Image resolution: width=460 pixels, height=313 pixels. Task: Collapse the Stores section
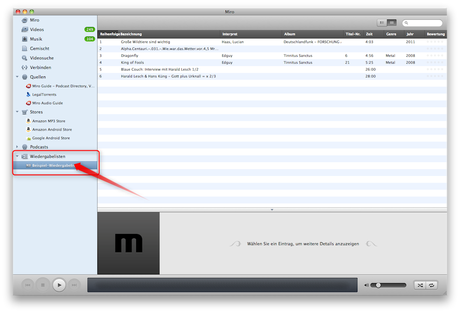tap(17, 112)
